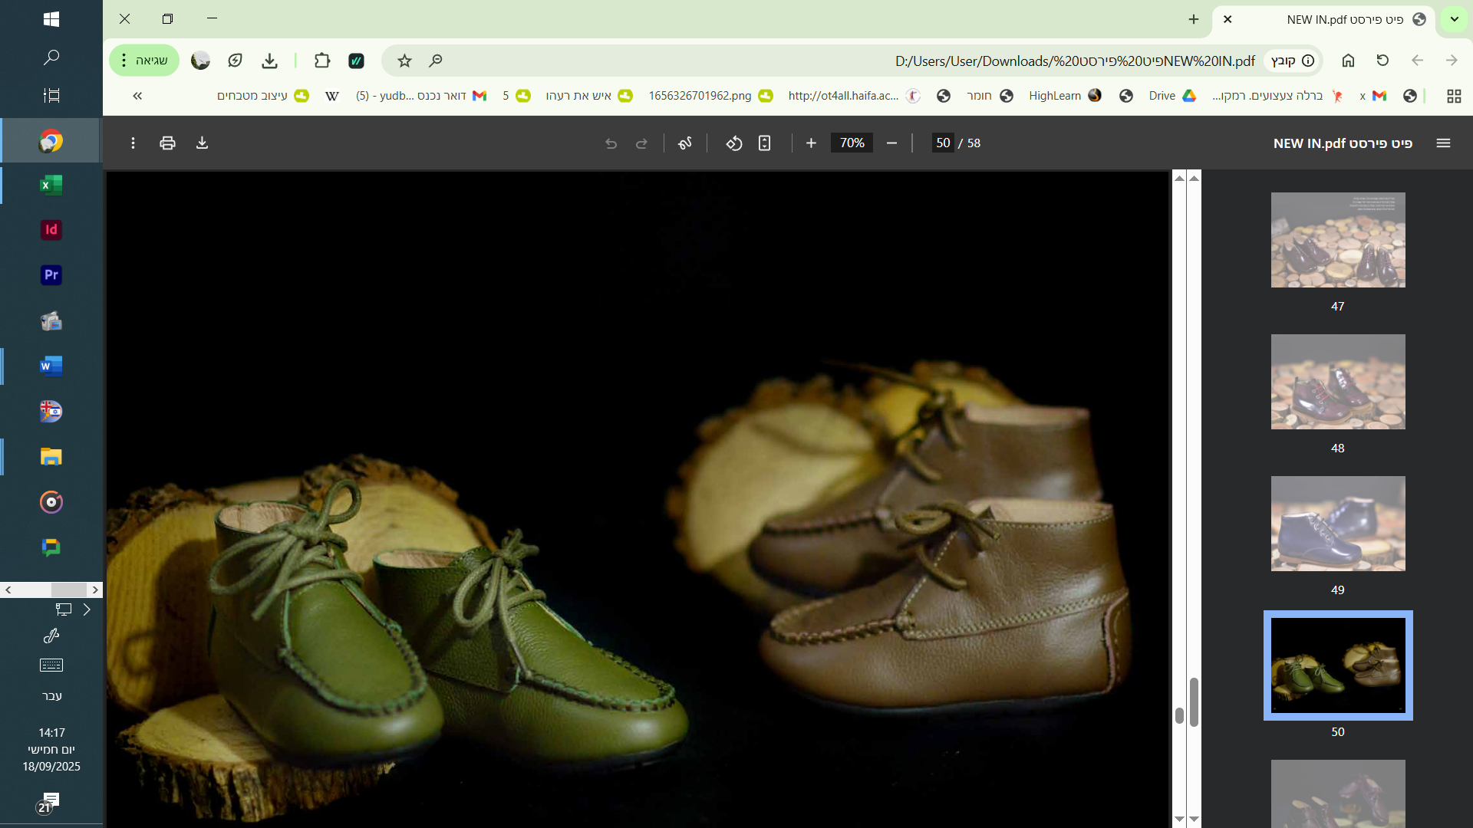
Task: Zoom out with the minus icon
Action: pos(891,143)
